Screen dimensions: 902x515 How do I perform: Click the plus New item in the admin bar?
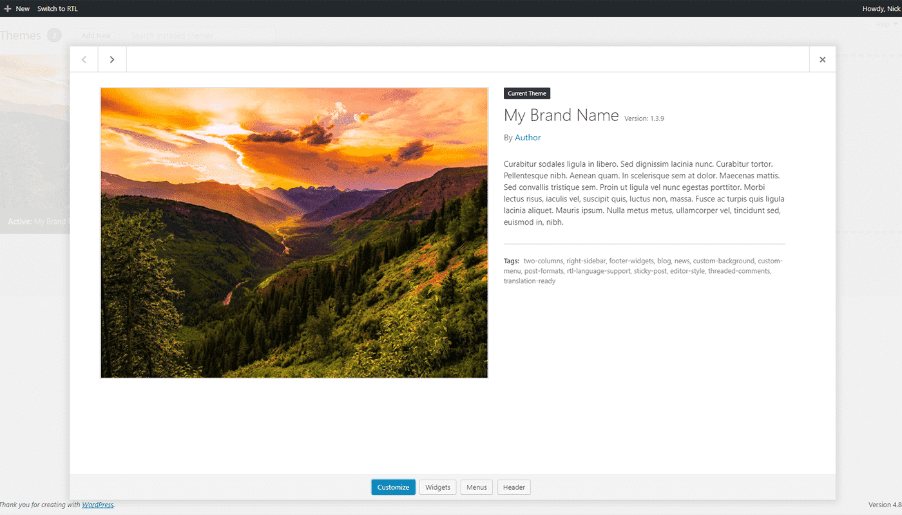17,8
